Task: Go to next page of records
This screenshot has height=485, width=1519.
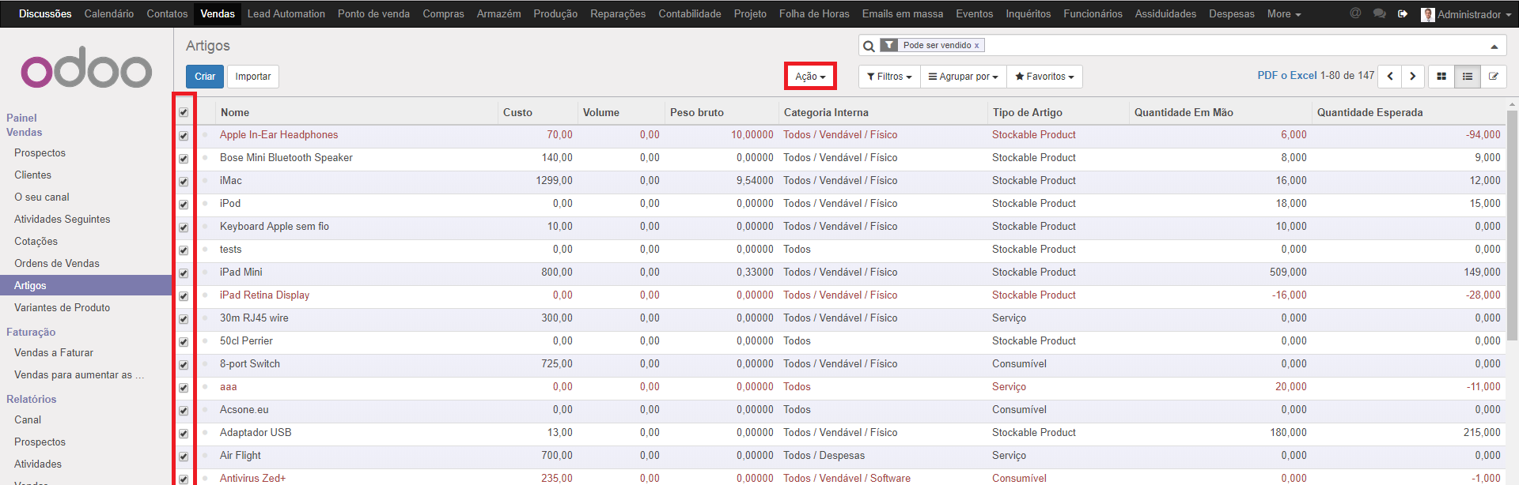Action: click(1413, 77)
